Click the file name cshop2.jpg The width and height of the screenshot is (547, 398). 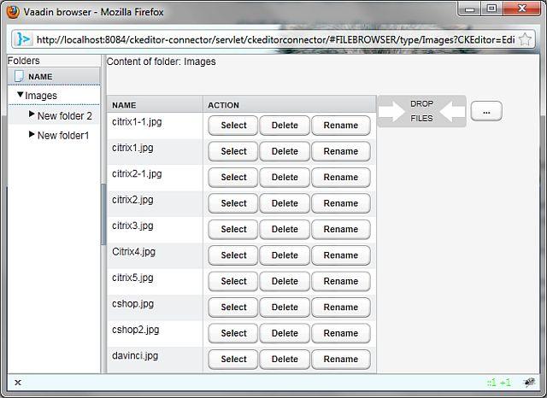point(135,330)
